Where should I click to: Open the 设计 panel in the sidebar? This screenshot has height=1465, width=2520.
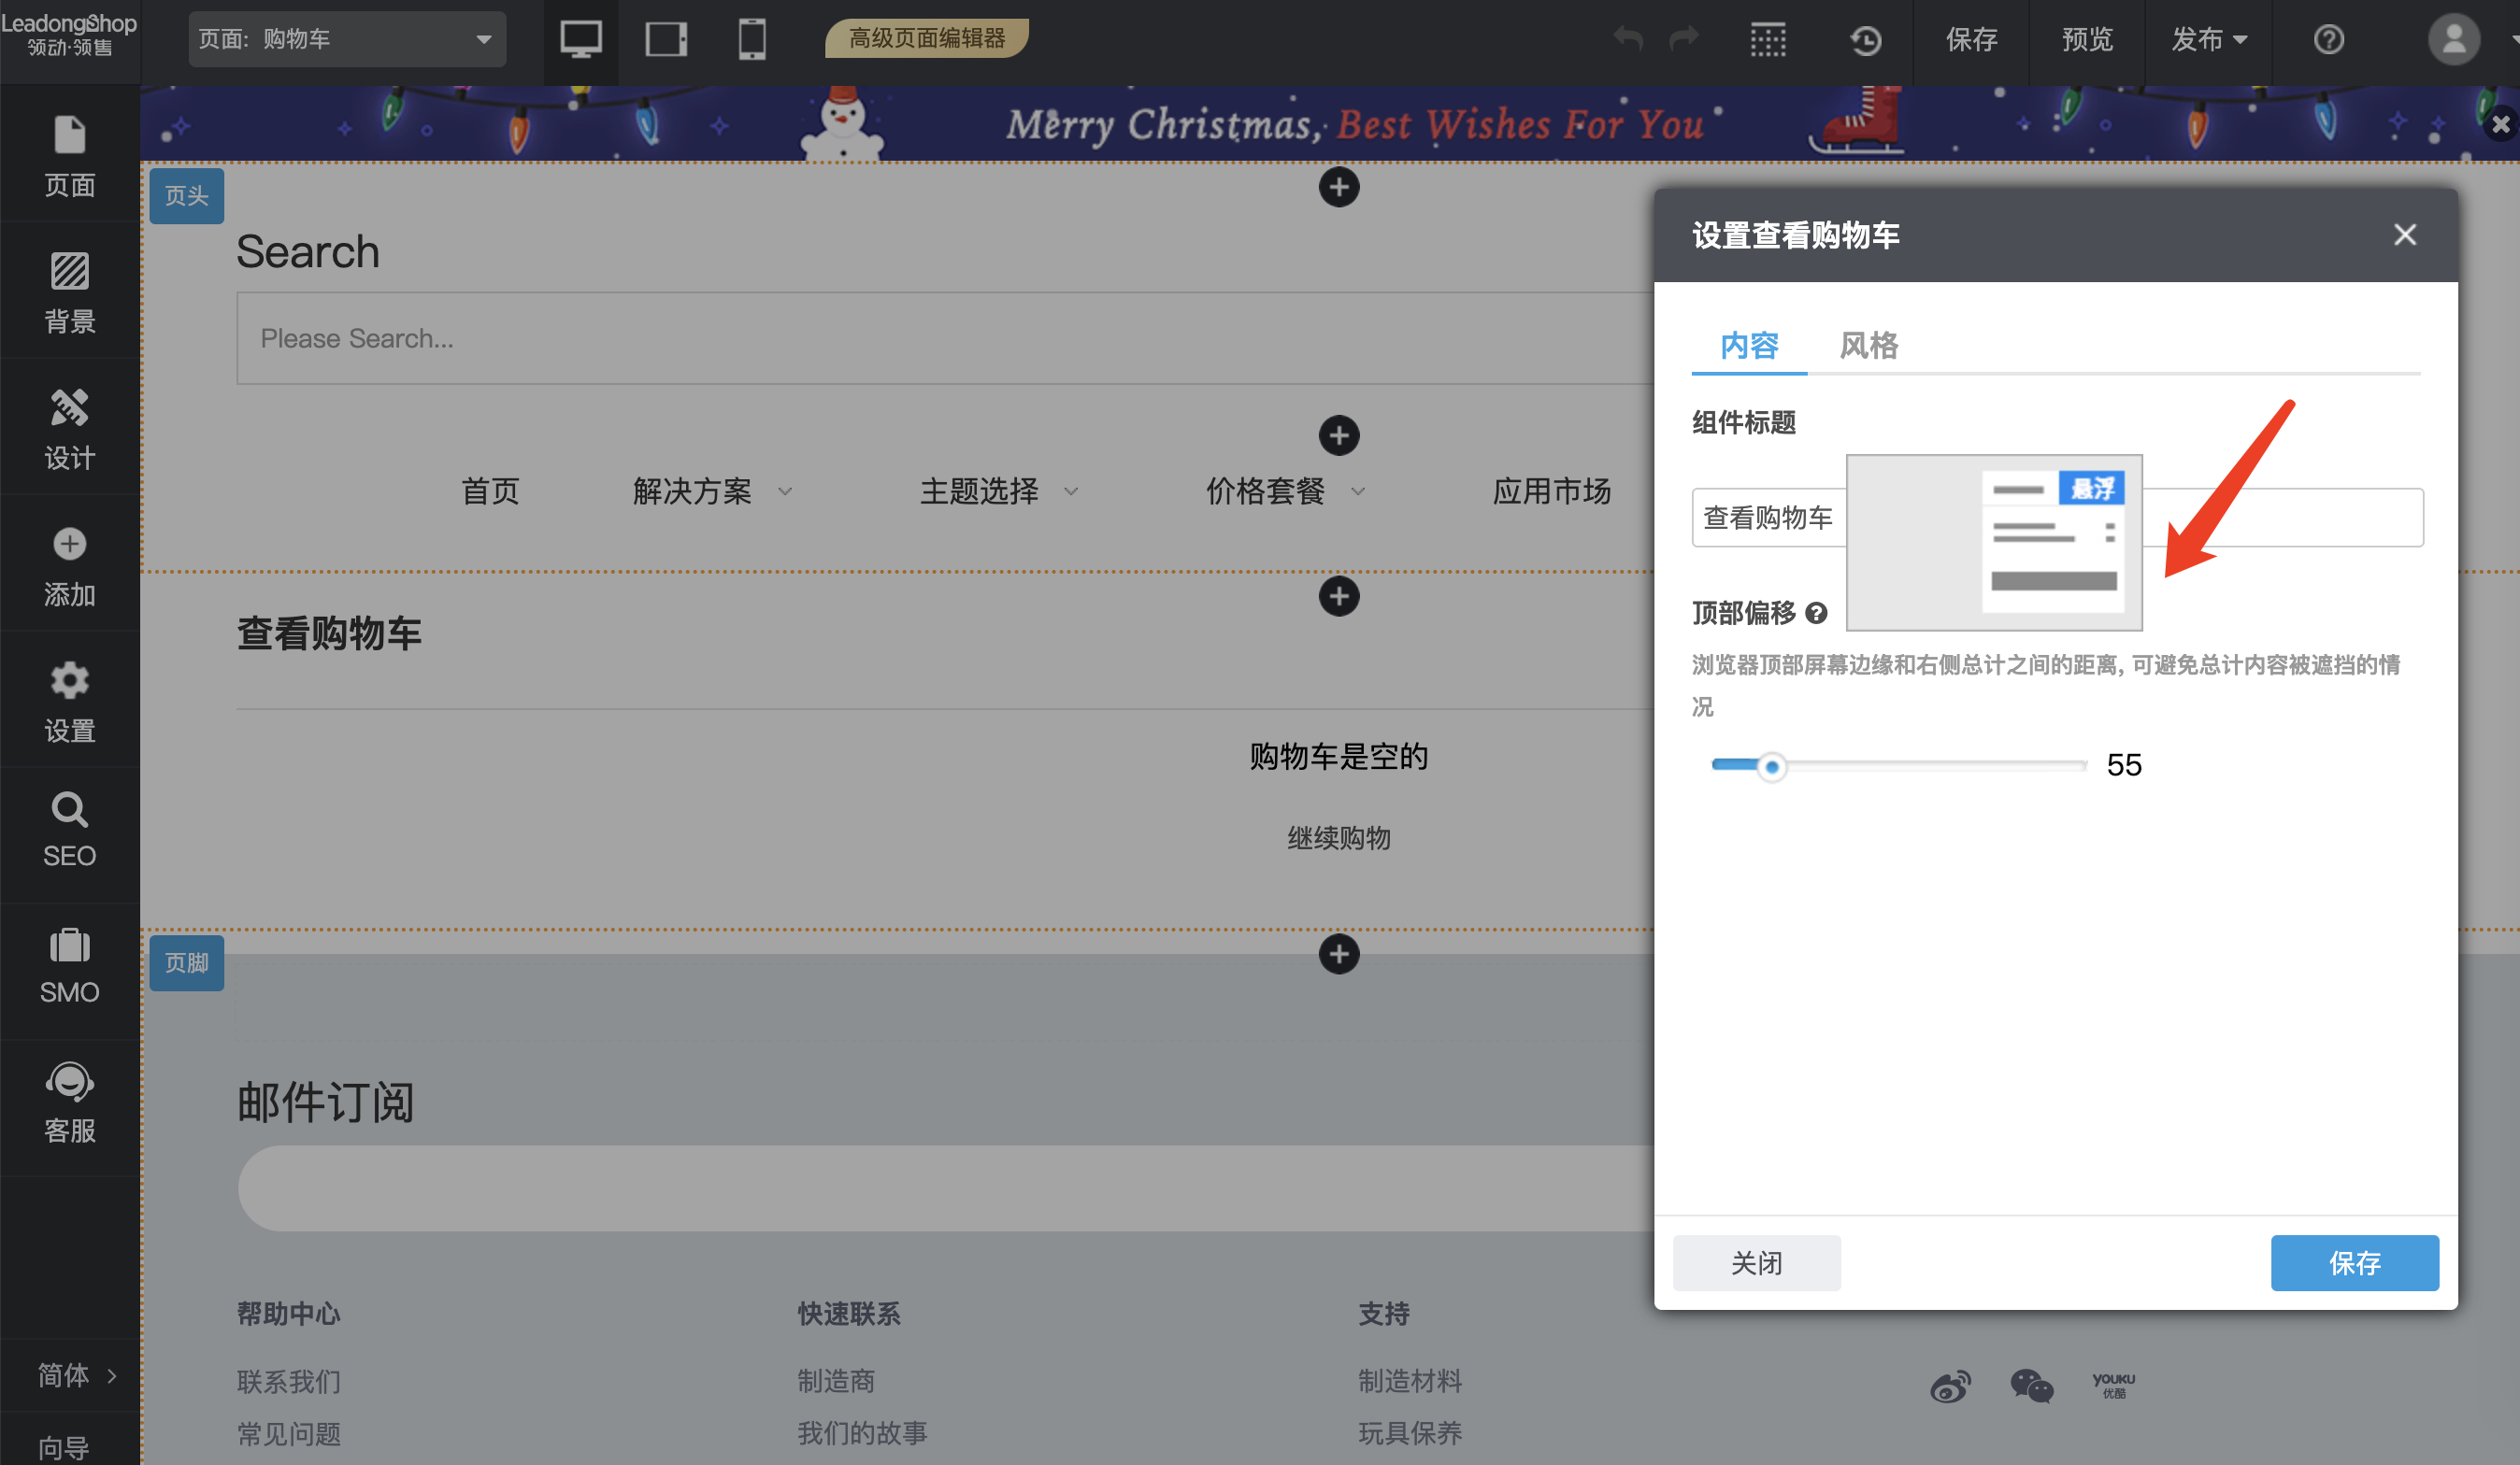(68, 428)
